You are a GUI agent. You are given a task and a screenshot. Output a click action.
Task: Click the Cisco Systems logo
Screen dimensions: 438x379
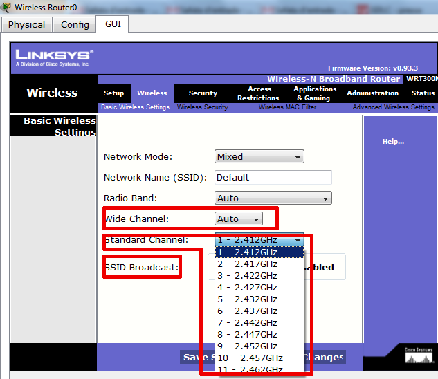click(x=419, y=355)
